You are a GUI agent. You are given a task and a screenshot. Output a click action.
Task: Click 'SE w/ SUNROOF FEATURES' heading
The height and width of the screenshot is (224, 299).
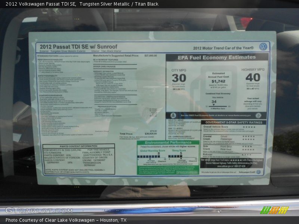pos(105,60)
